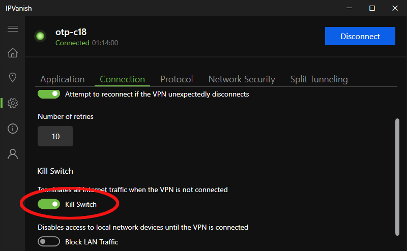Open the Split Tunneling tab

[x=319, y=79]
